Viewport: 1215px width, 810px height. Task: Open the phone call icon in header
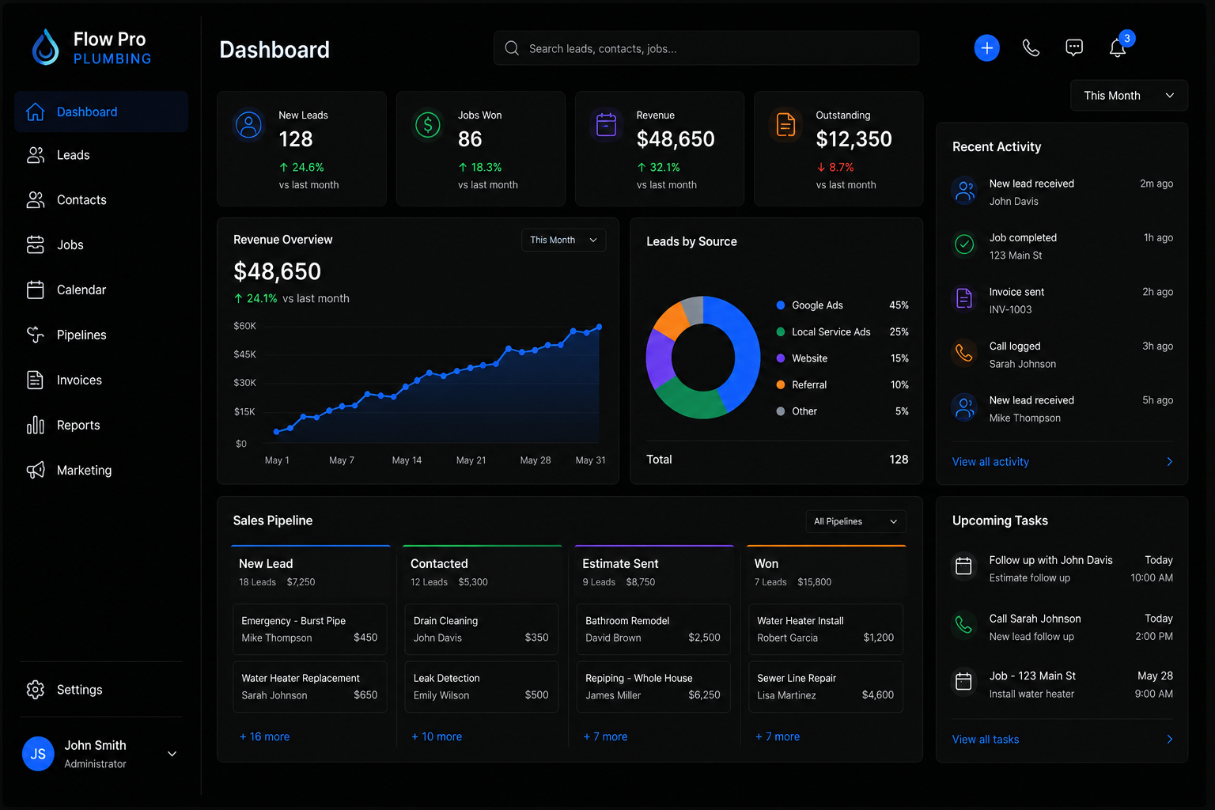pyautogui.click(x=1031, y=48)
